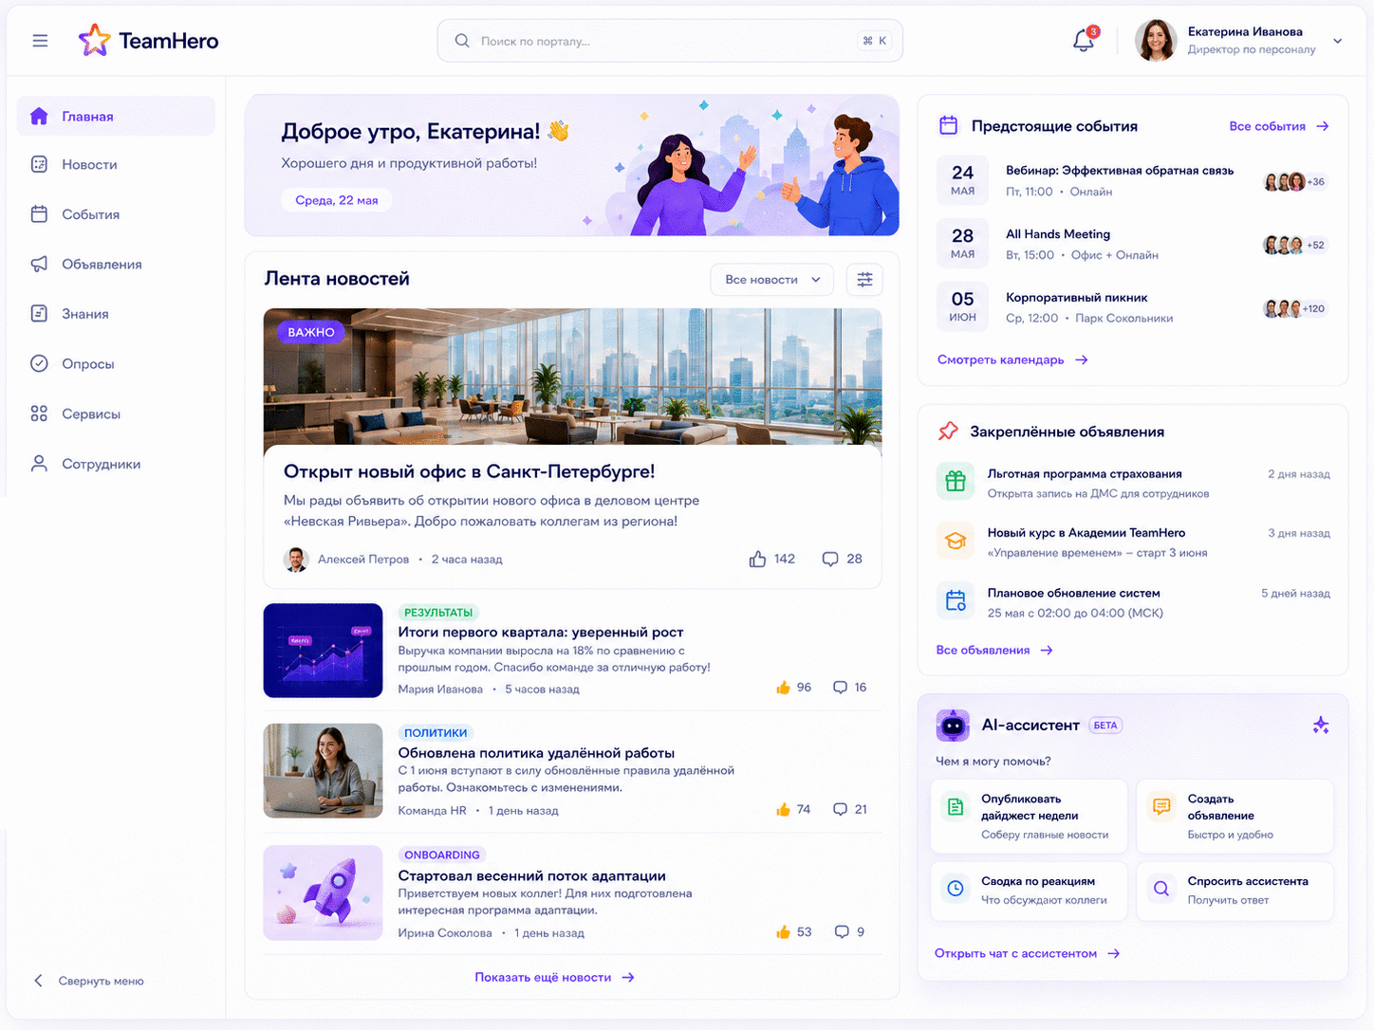Click the «Среда, 22 мая» date chip
This screenshot has height=1030, width=1374.
point(337,200)
